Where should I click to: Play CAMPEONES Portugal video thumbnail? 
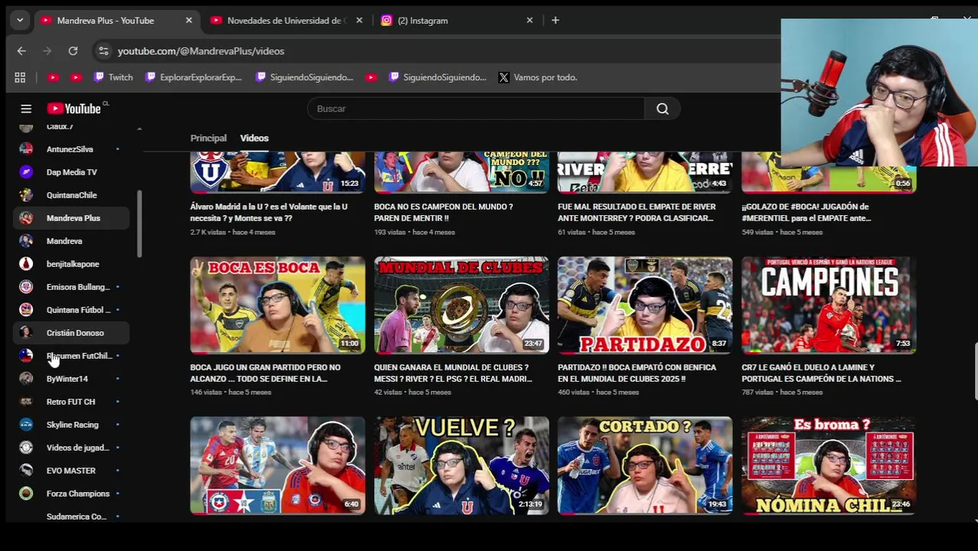click(829, 305)
